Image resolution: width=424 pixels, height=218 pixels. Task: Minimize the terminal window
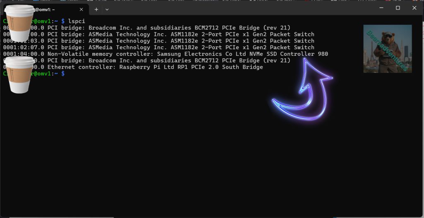381,8
